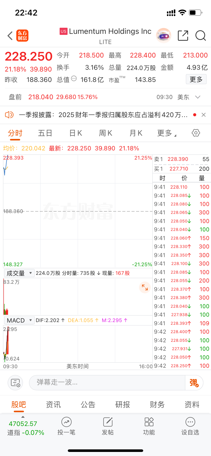Tap the 更多 quote details button
Image resolution: width=211 pixels, height=456 pixels.
pos(196,79)
